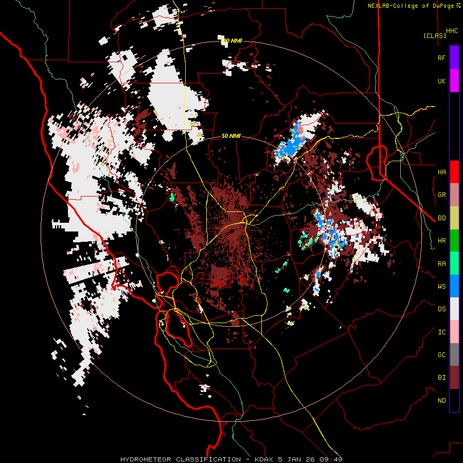The width and height of the screenshot is (463, 463).
Task: Click the WS blue legend swatch
Action: click(454, 286)
